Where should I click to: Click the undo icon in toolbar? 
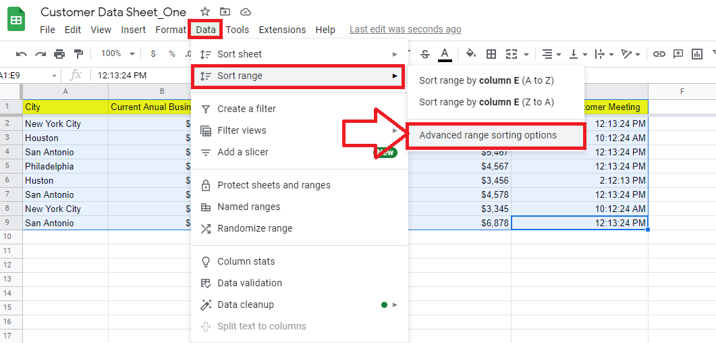(22, 54)
